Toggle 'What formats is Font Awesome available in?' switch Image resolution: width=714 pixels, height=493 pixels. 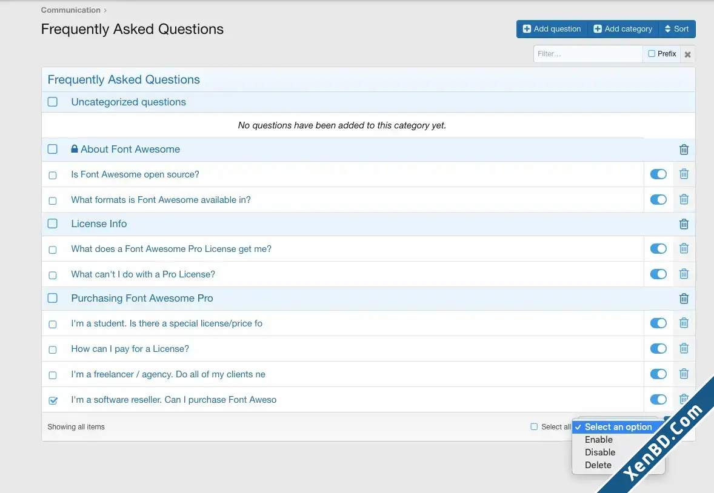(x=658, y=199)
